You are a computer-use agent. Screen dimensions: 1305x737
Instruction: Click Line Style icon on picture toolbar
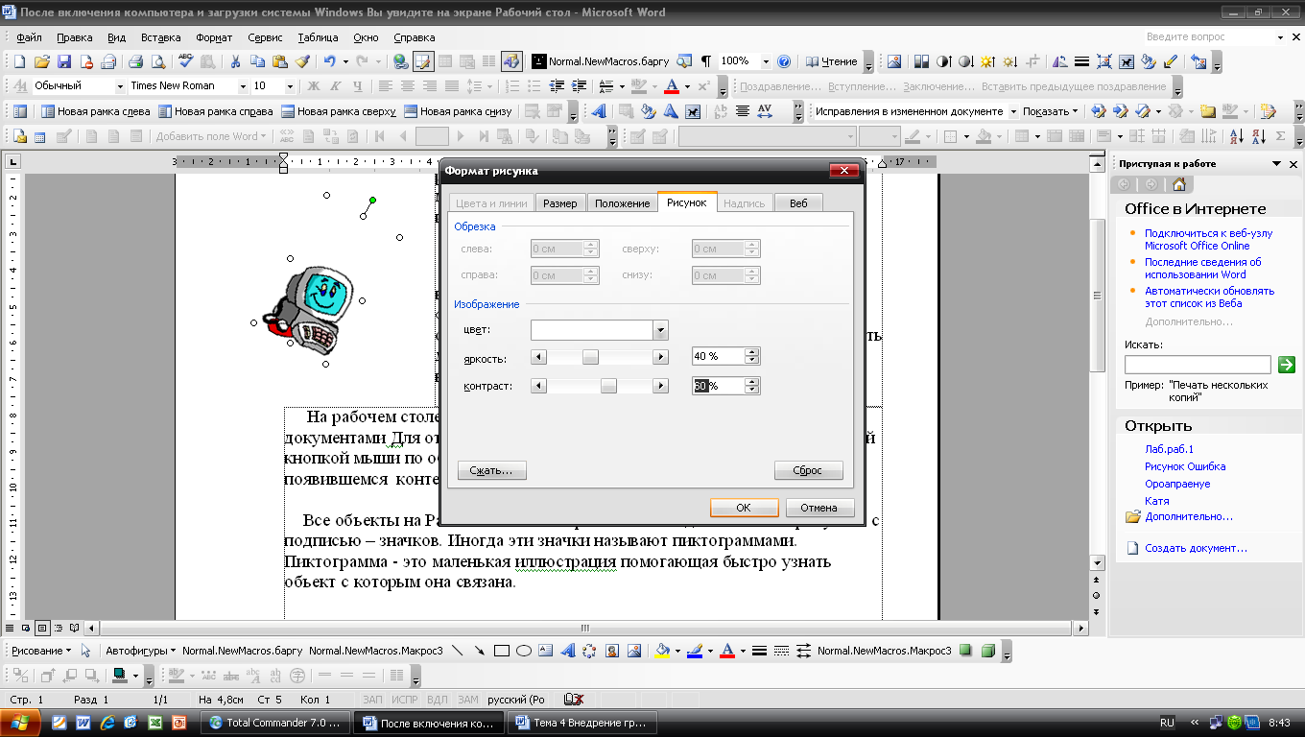tap(1081, 61)
